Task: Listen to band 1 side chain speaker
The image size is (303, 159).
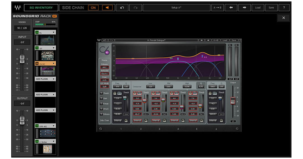Action: (x=126, y=121)
